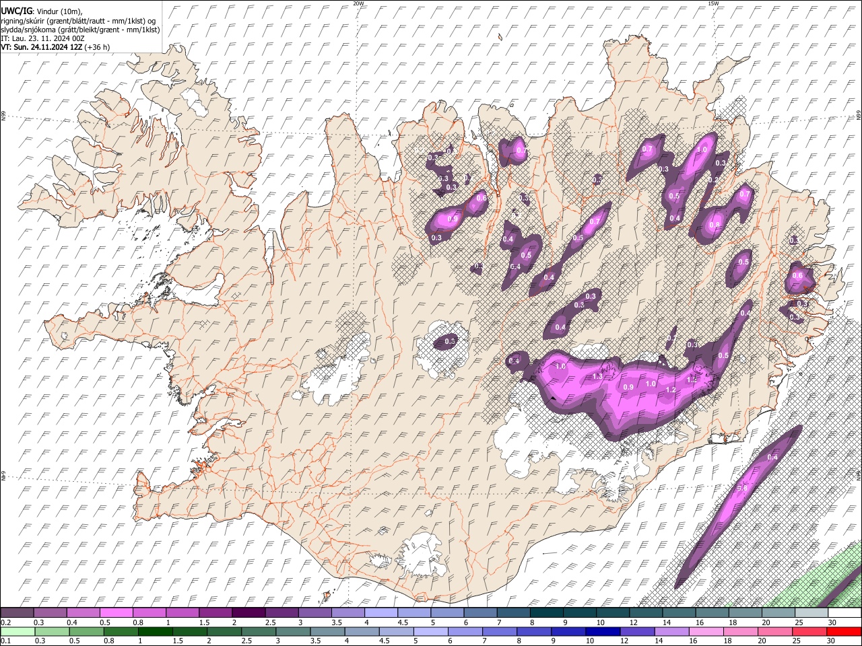Pick grey-teal swatch between 16 and 18, upper row
The width and height of the screenshot is (862, 646).
click(x=712, y=613)
